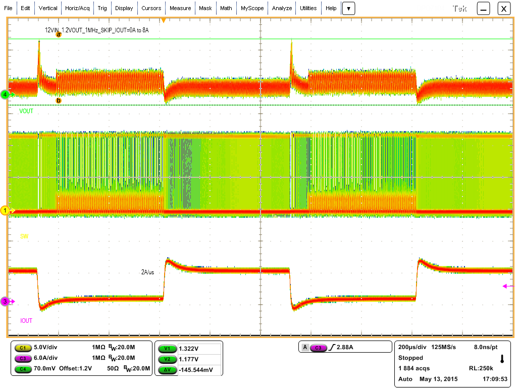Click the V1 cursor readout badge

pyautogui.click(x=167, y=348)
